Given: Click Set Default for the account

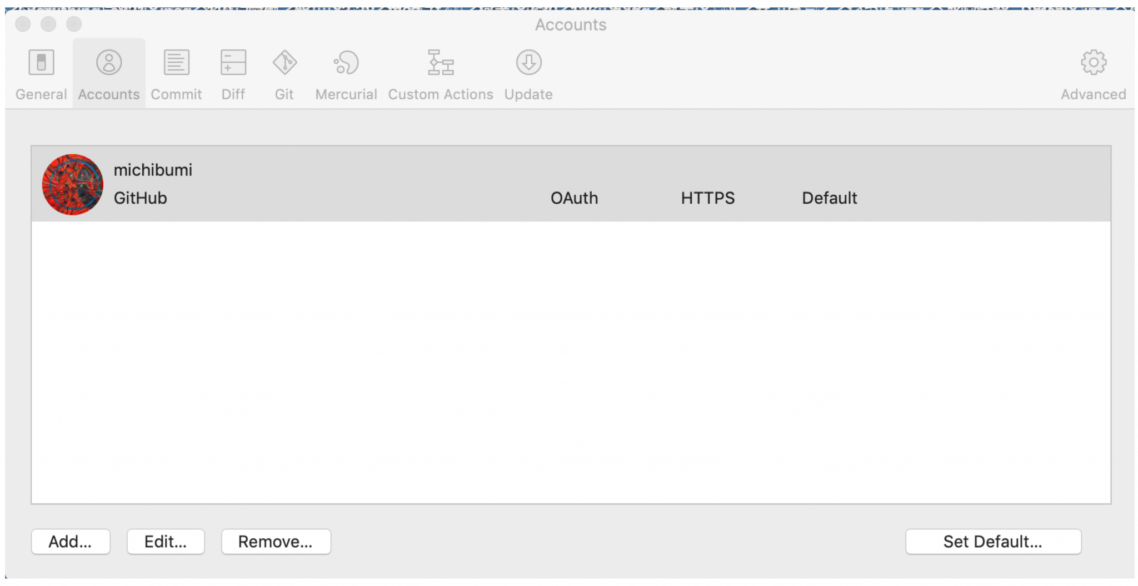Looking at the screenshot, I should pyautogui.click(x=993, y=542).
